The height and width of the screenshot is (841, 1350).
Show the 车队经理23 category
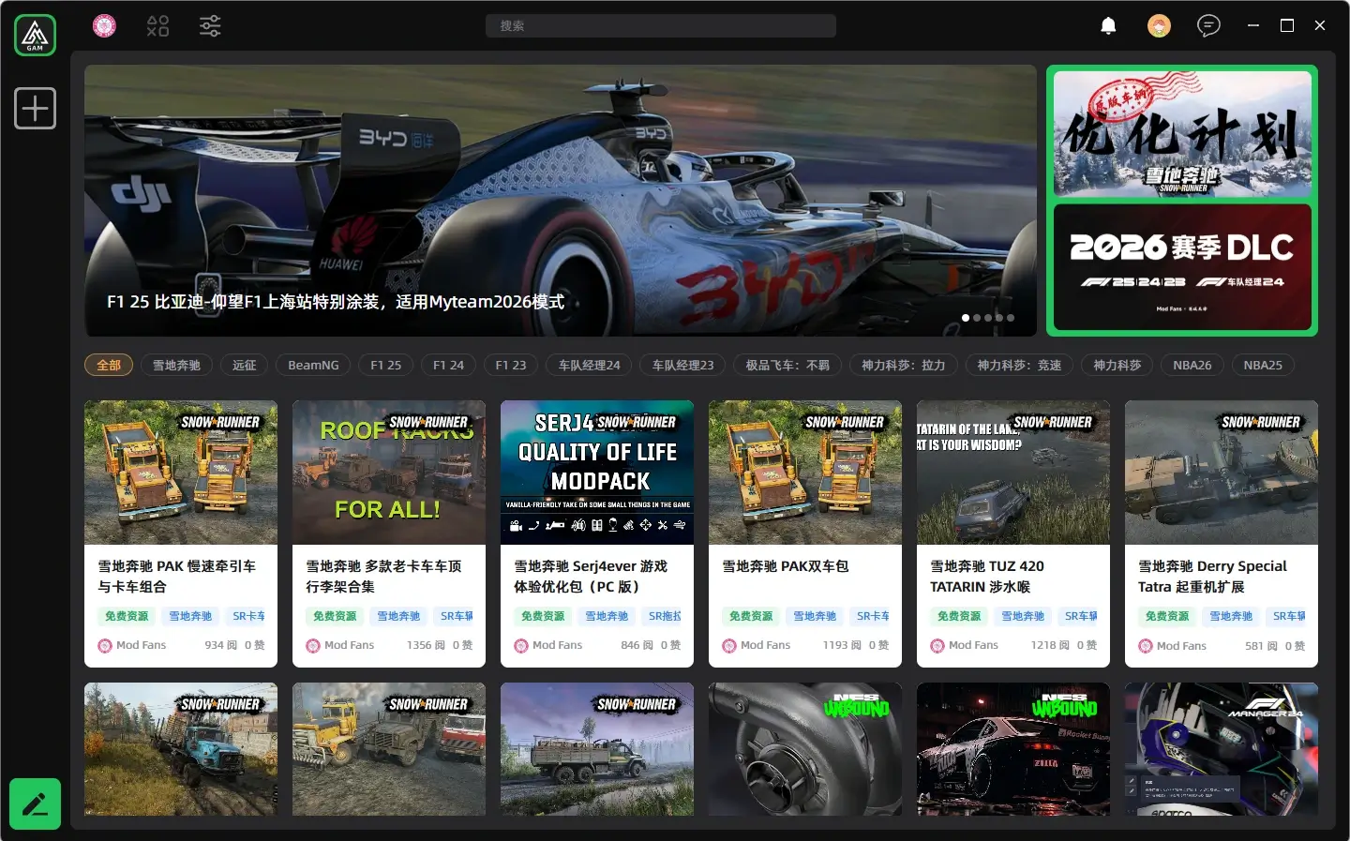pyautogui.click(x=682, y=365)
